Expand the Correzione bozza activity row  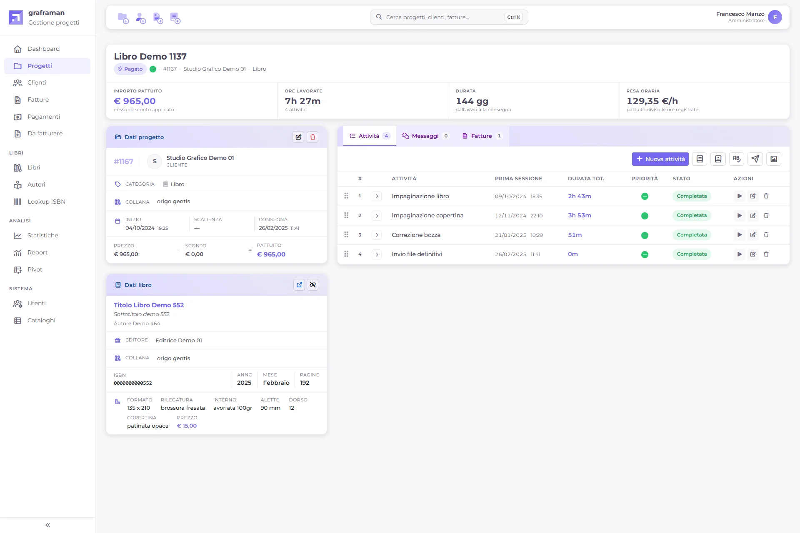point(377,235)
